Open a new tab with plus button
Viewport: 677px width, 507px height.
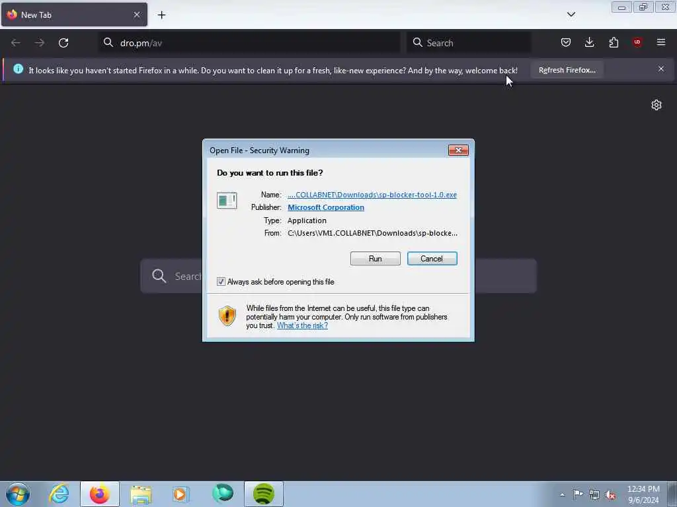click(161, 15)
